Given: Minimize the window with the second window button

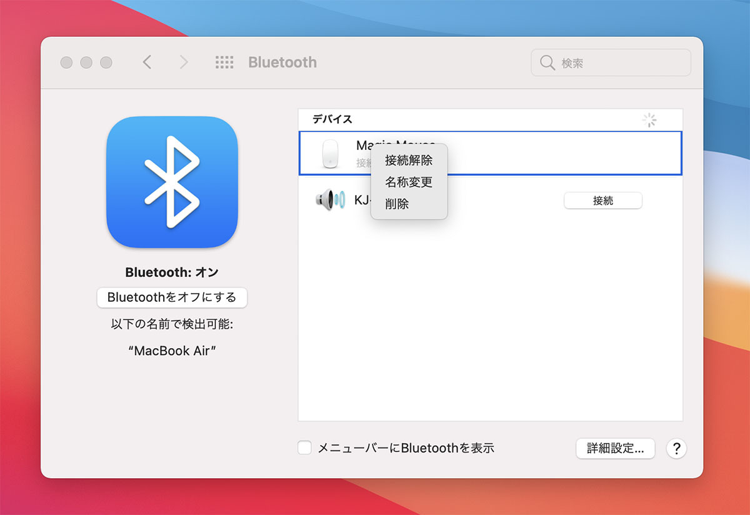Looking at the screenshot, I should pyautogui.click(x=86, y=62).
